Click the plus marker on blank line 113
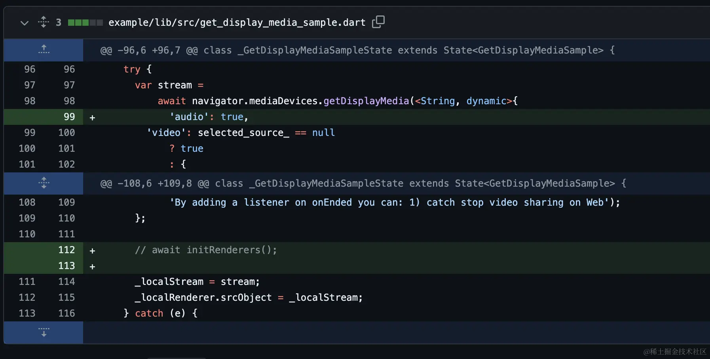Image resolution: width=710 pixels, height=359 pixels. pos(92,267)
